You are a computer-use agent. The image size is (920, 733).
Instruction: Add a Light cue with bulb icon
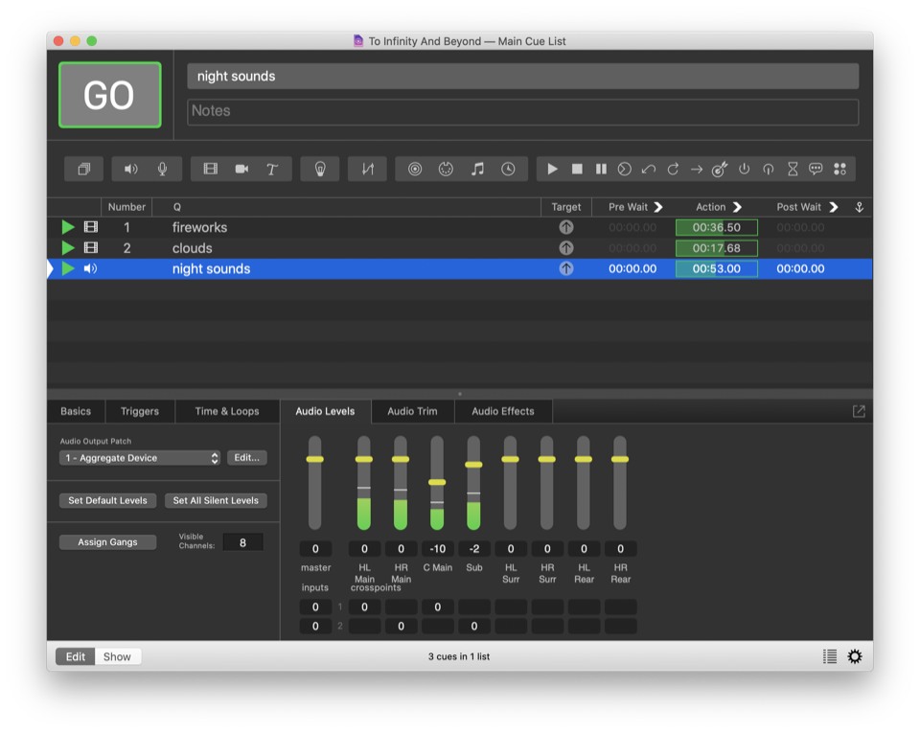(x=320, y=169)
